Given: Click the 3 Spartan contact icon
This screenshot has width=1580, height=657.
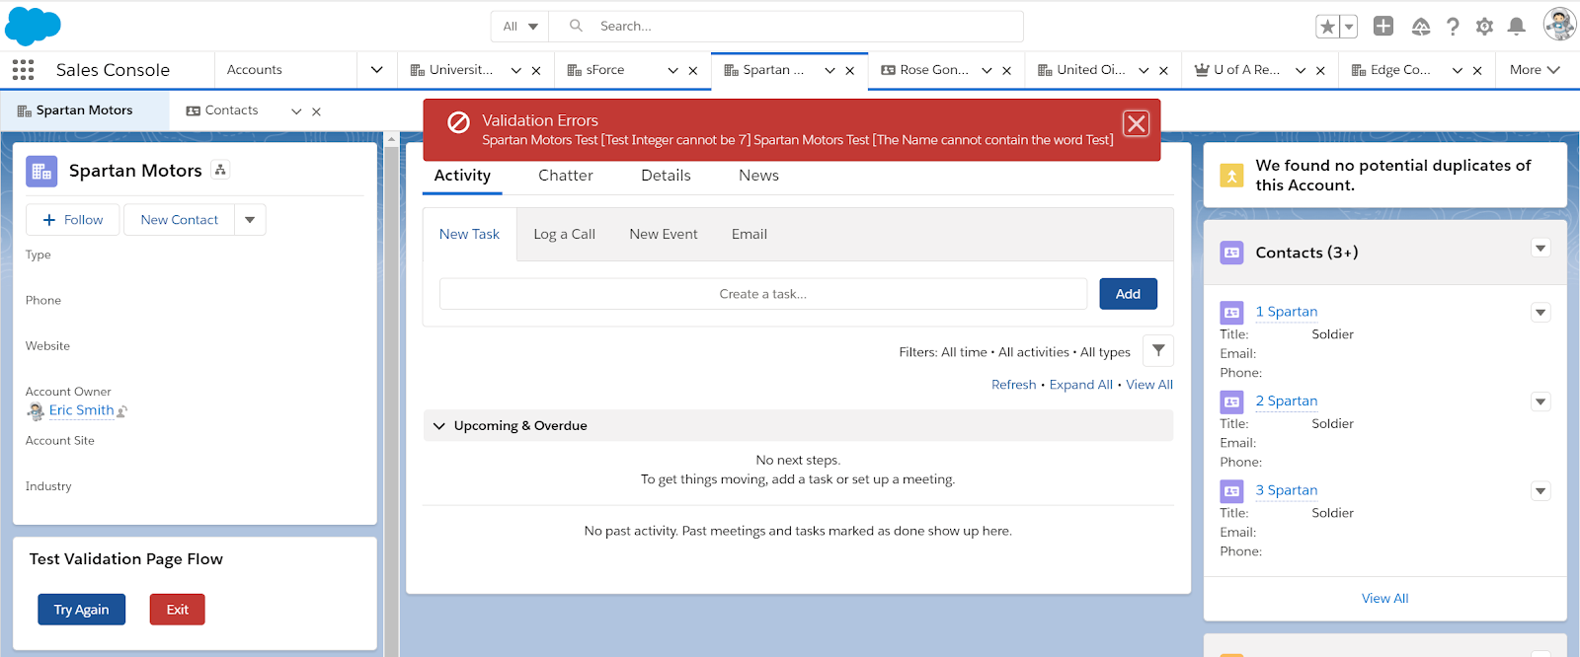Looking at the screenshot, I should point(1231,491).
